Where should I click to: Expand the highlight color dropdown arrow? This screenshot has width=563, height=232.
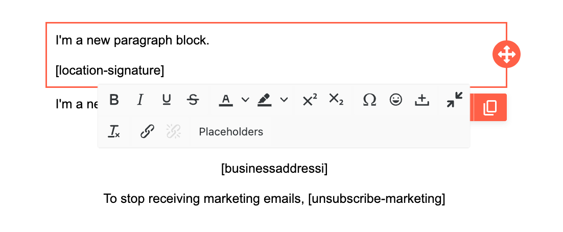[284, 100]
